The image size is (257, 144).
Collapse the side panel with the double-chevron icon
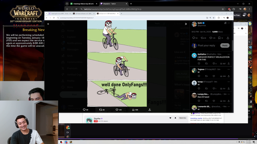tap(186, 24)
